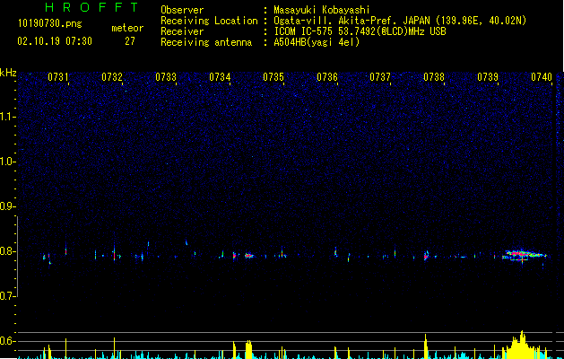This screenshot has width=564, height=359.
Task: Click the 0731 time marker
Action: (x=58, y=77)
